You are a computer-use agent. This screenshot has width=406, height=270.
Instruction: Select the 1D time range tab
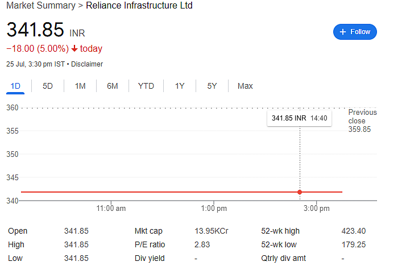coord(15,86)
